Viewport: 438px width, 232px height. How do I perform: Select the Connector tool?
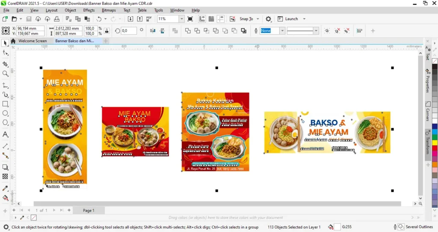point(5,156)
